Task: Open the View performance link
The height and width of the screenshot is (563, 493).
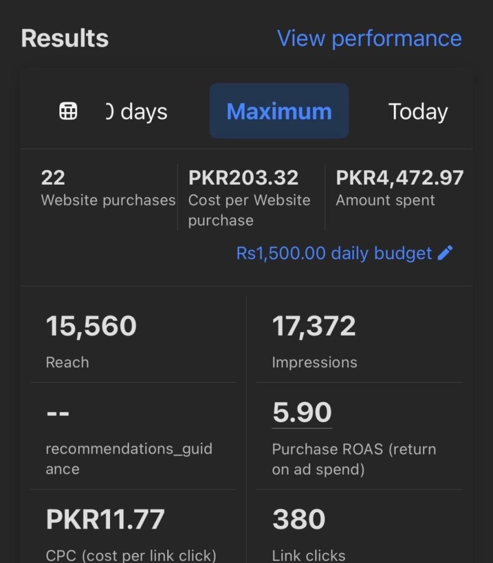Action: [369, 38]
